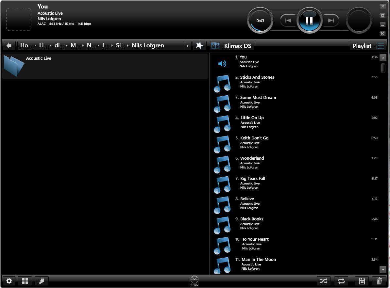This screenshot has height=288, width=390.
Task: Navigate to the Ho... breadcrumb item
Action: coord(26,45)
